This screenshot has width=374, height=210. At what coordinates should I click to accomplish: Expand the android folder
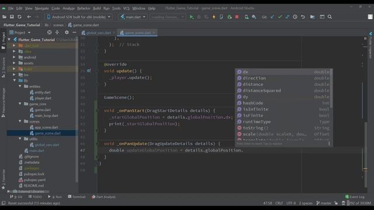(14, 57)
